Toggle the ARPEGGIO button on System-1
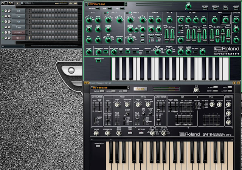The width and height of the screenshot is (242, 170). [147, 52]
